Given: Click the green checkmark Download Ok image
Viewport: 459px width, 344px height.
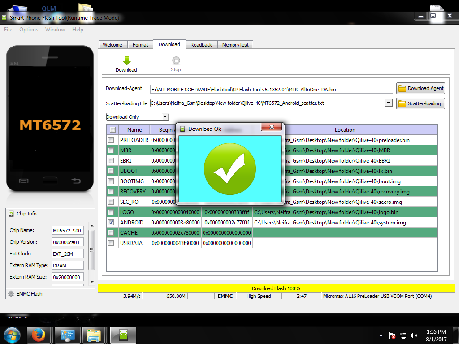Looking at the screenshot, I should [x=230, y=169].
